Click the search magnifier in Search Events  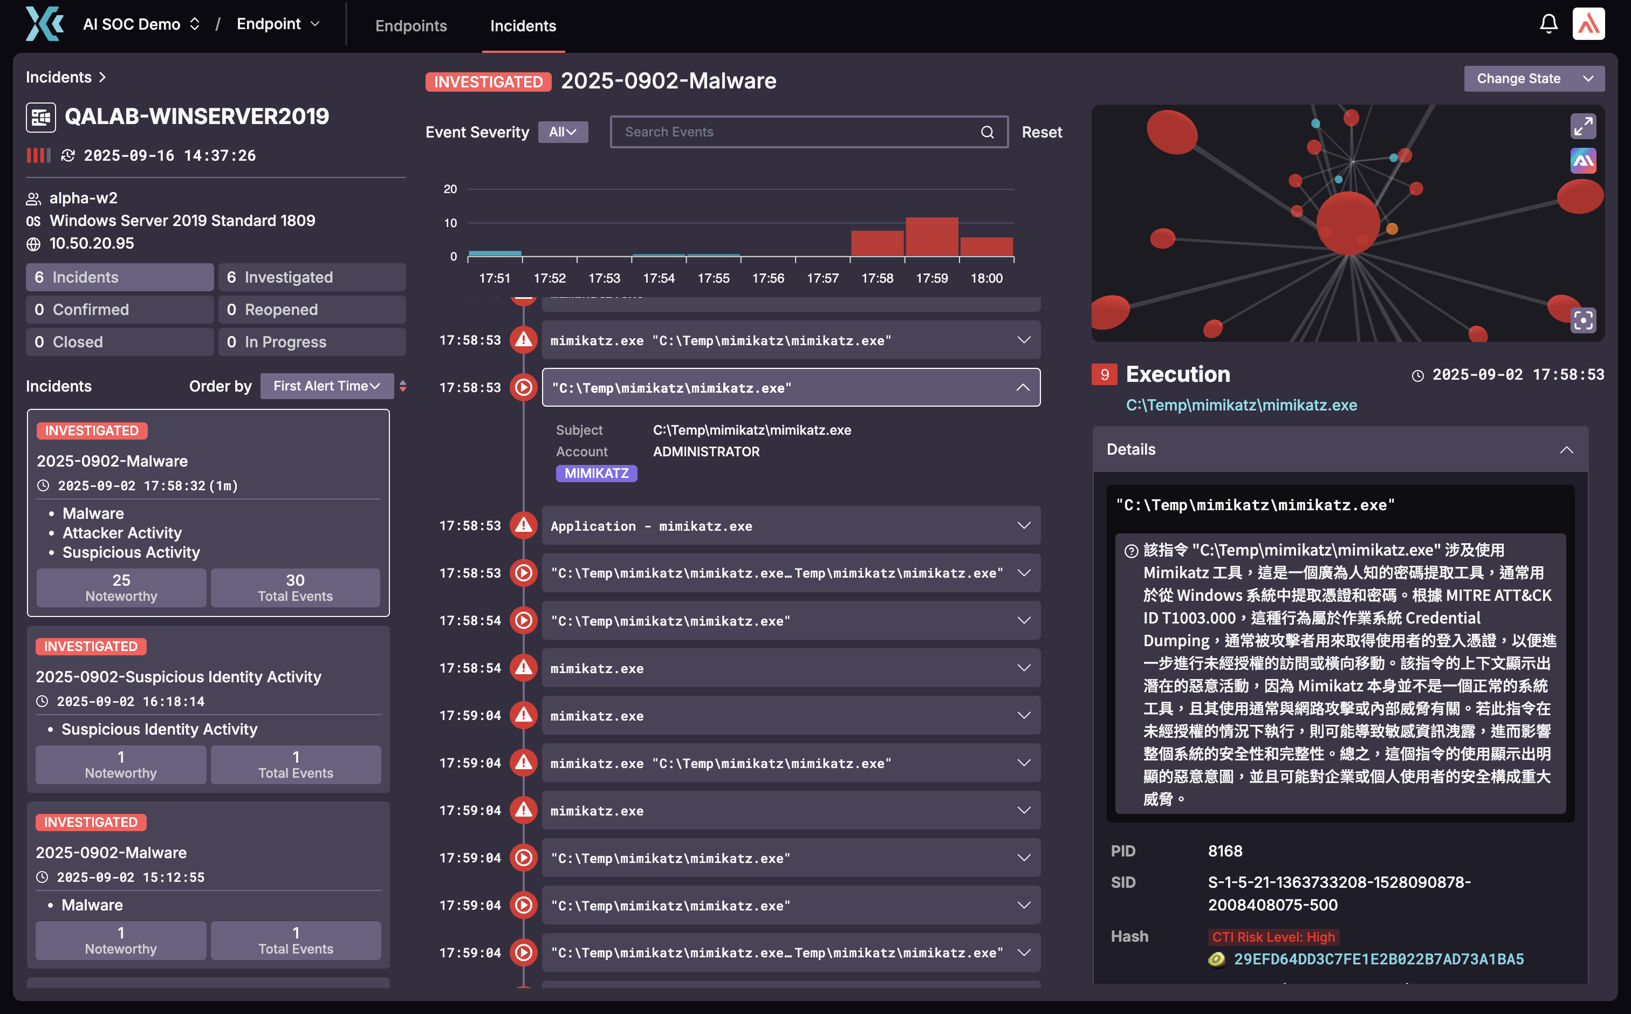(x=987, y=132)
